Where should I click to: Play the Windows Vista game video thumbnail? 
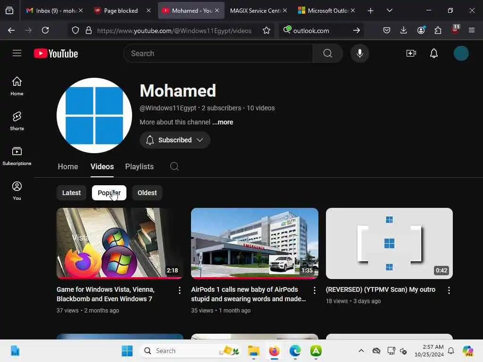click(120, 244)
